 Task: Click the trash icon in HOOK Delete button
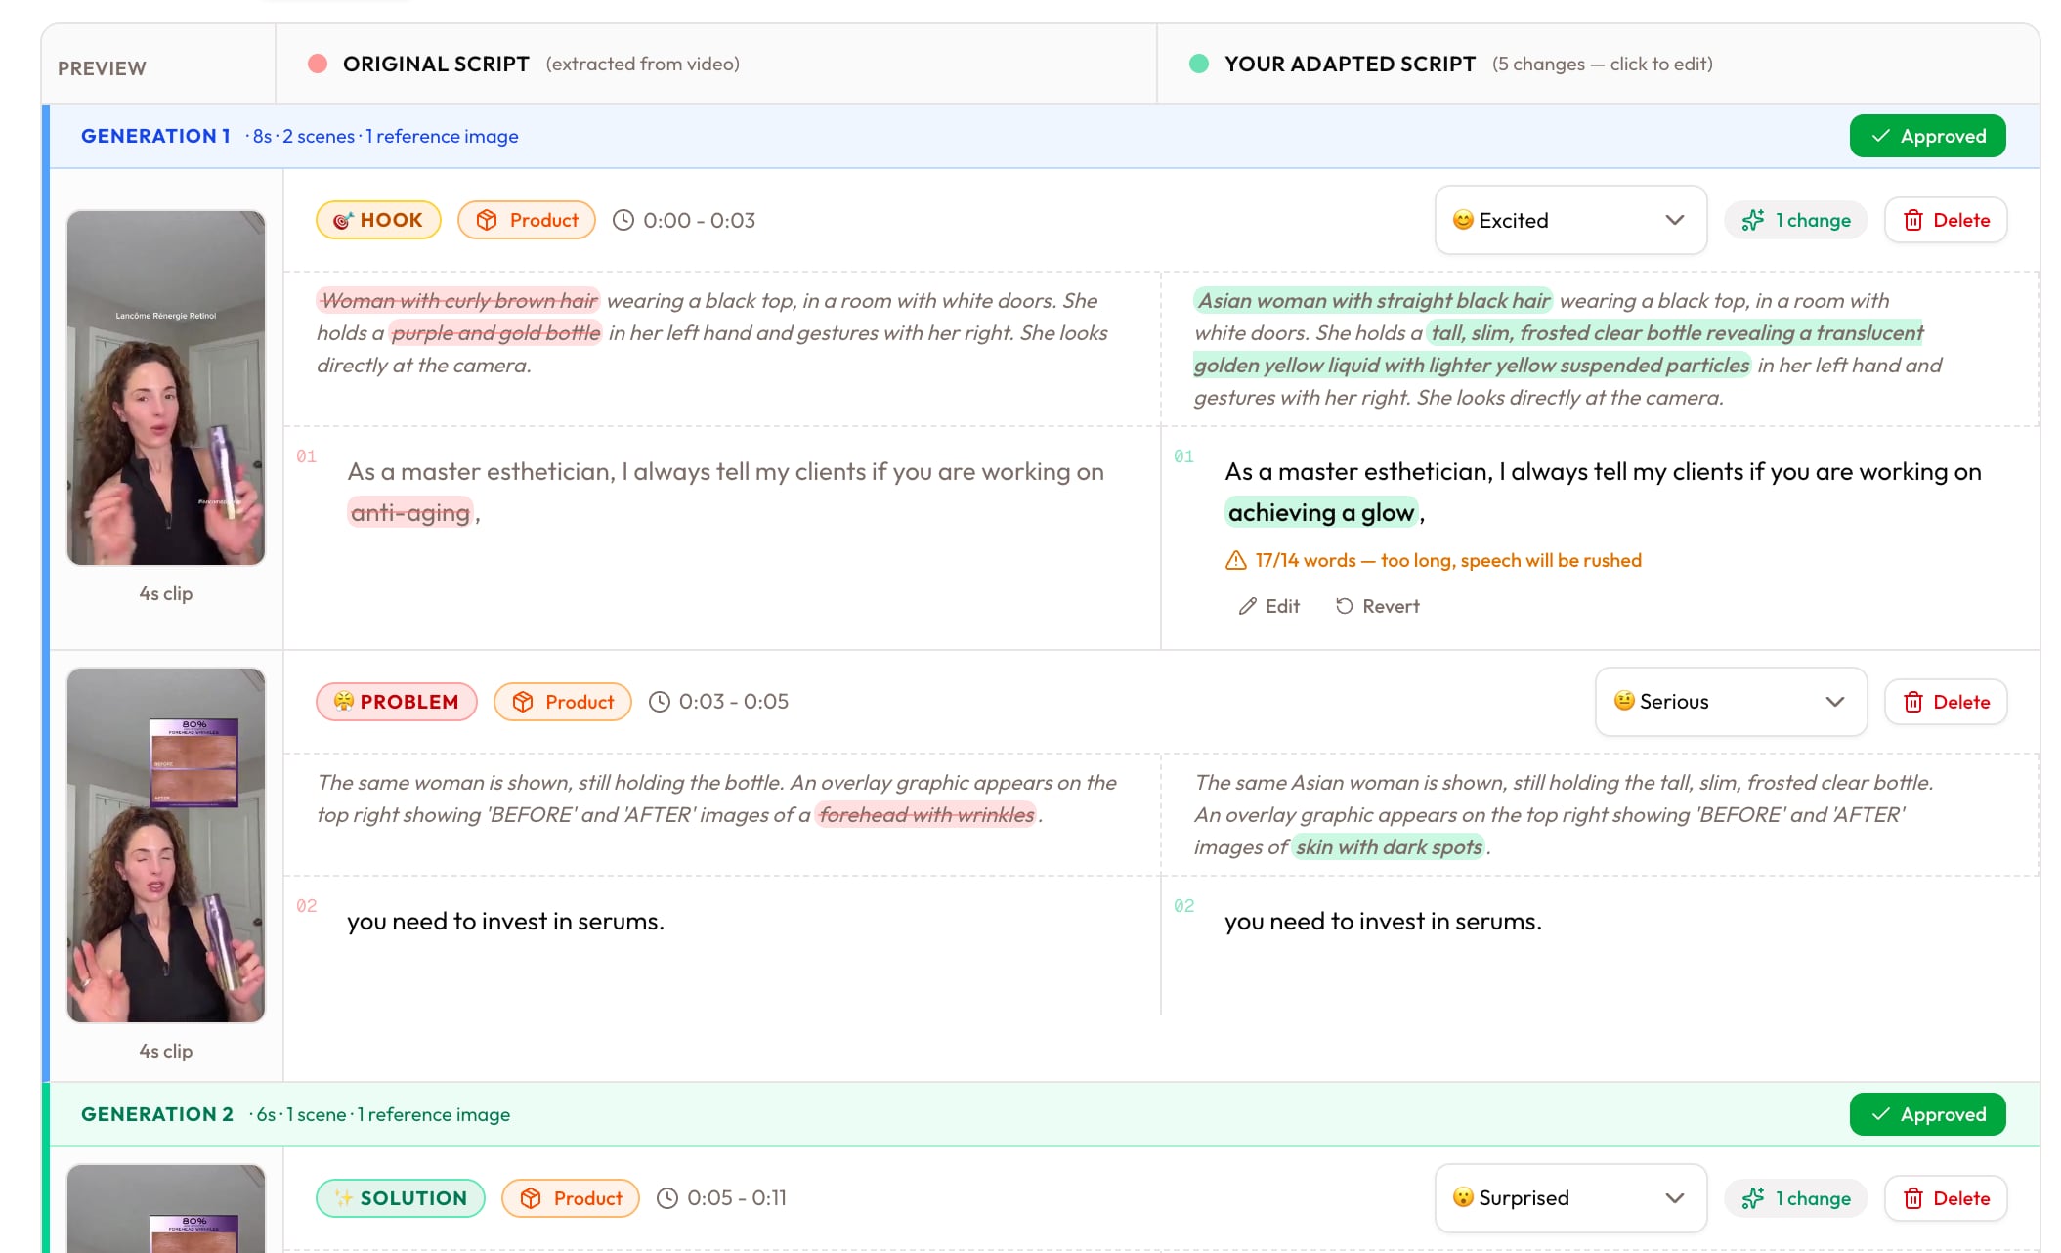coord(1913,220)
